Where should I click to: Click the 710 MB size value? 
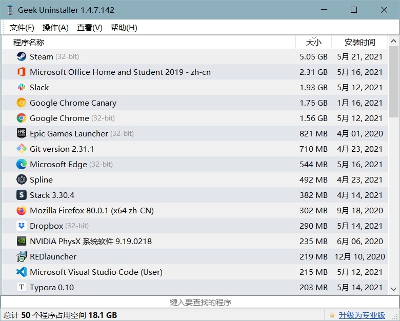pos(313,149)
